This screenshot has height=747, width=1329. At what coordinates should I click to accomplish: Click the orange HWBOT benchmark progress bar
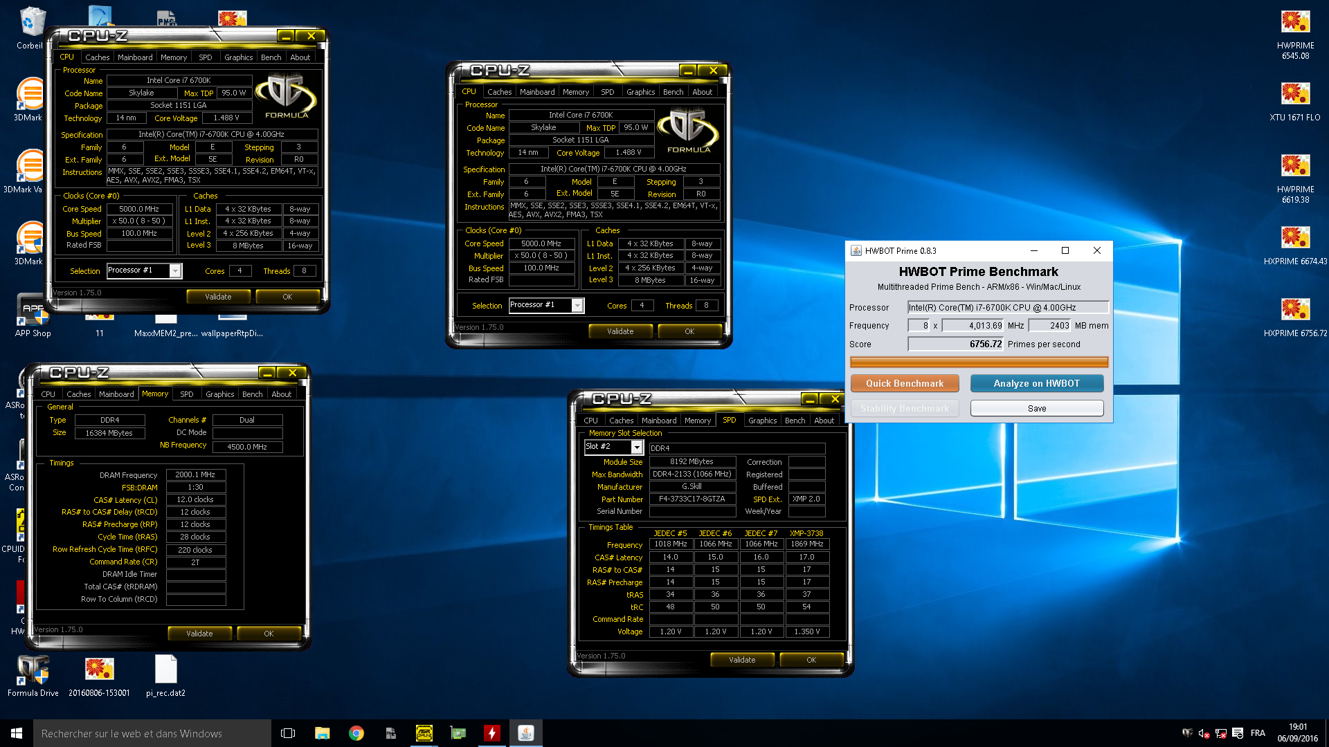(x=979, y=362)
